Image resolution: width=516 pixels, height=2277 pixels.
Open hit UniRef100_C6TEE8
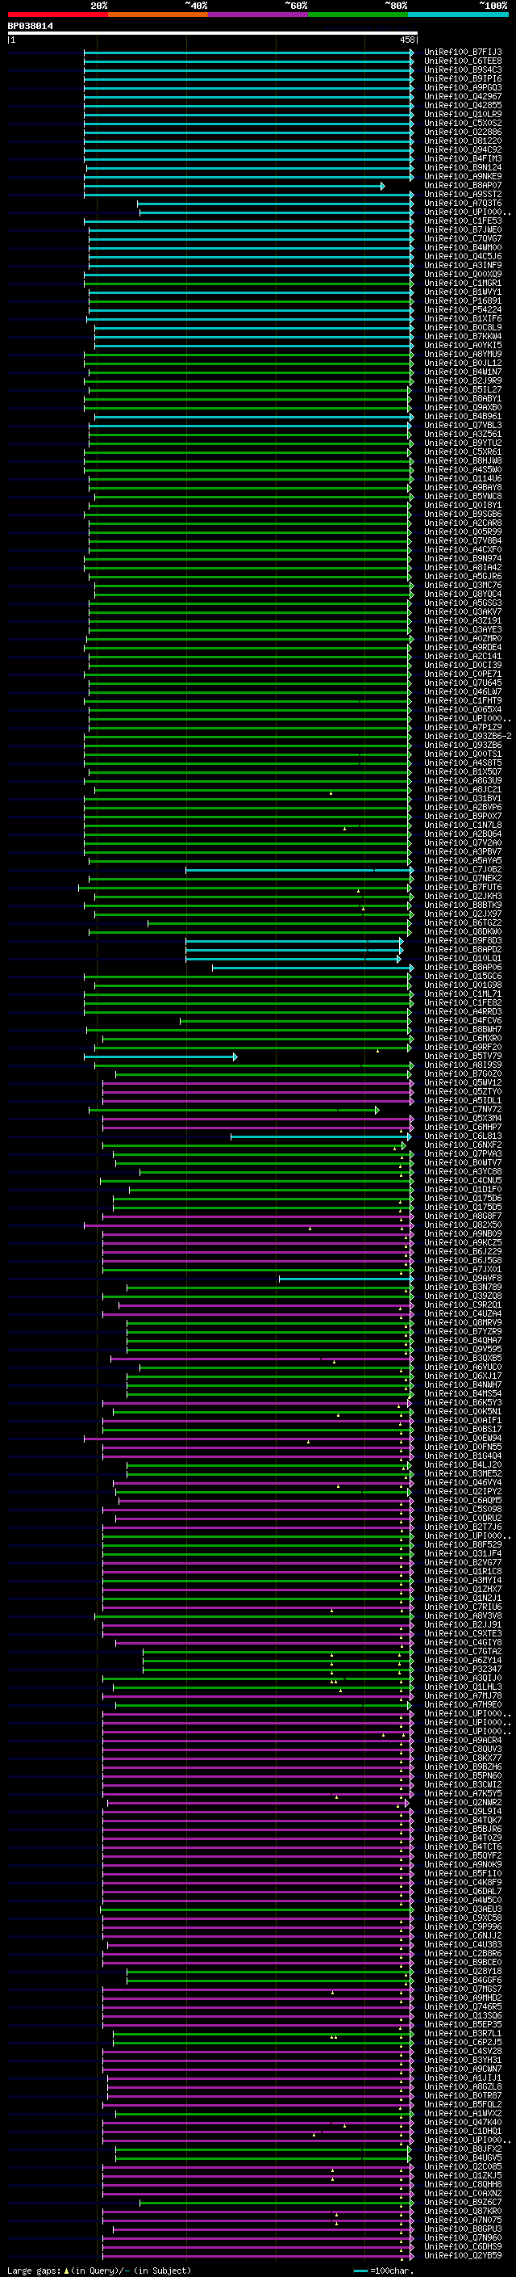coord(462,61)
